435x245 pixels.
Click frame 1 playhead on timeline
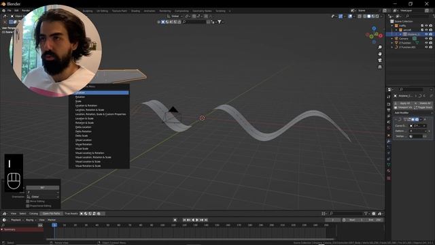tap(54, 225)
